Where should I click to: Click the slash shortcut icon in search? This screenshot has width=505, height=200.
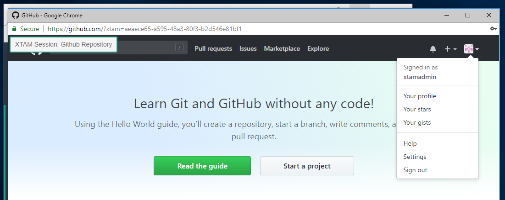pos(179,47)
